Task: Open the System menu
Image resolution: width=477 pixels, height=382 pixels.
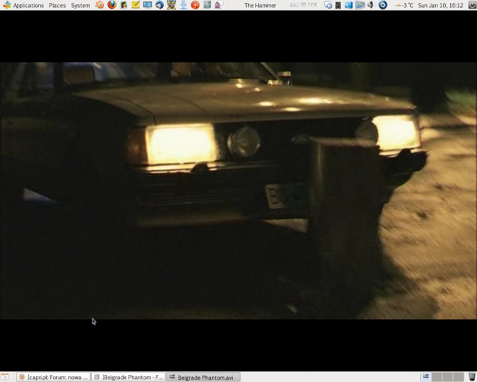Action: [x=81, y=5]
